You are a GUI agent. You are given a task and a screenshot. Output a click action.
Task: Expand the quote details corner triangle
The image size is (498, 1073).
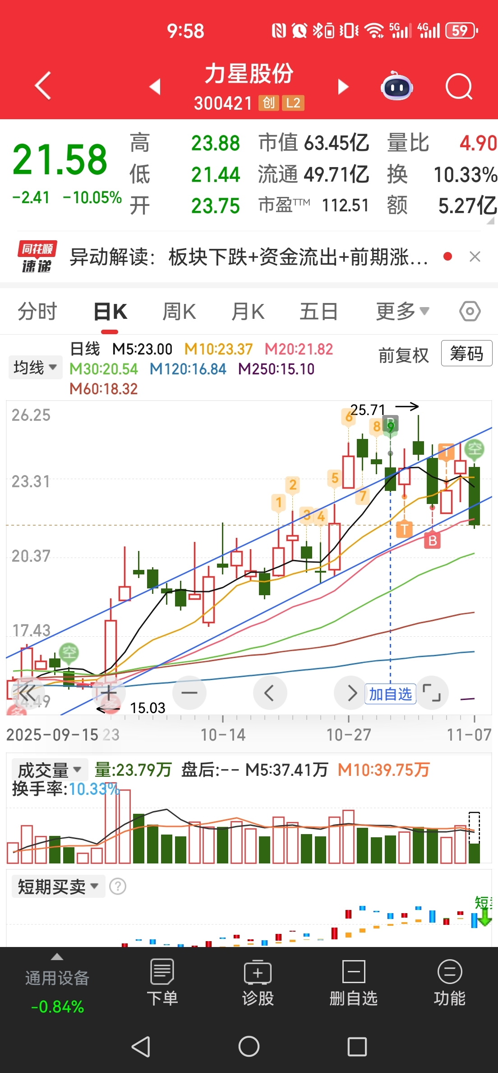pos(490,220)
